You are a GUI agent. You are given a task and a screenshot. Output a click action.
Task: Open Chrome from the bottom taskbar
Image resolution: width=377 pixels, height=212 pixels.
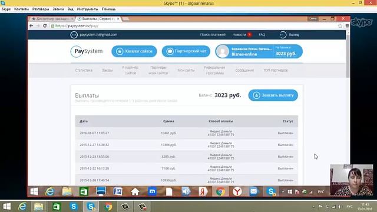point(108,207)
